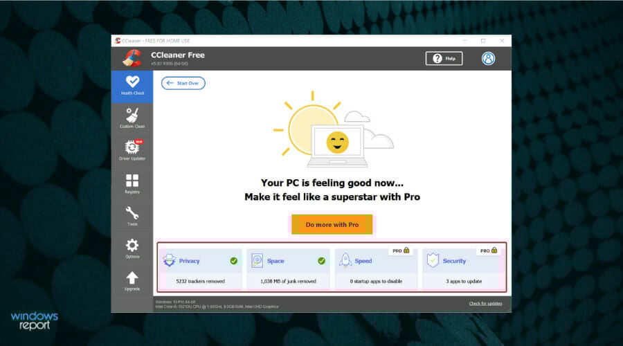Click the green check on Privacy
The height and width of the screenshot is (346, 623).
click(x=234, y=261)
